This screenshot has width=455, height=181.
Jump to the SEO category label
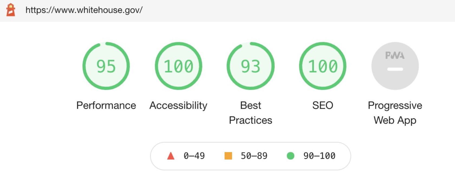(323, 105)
